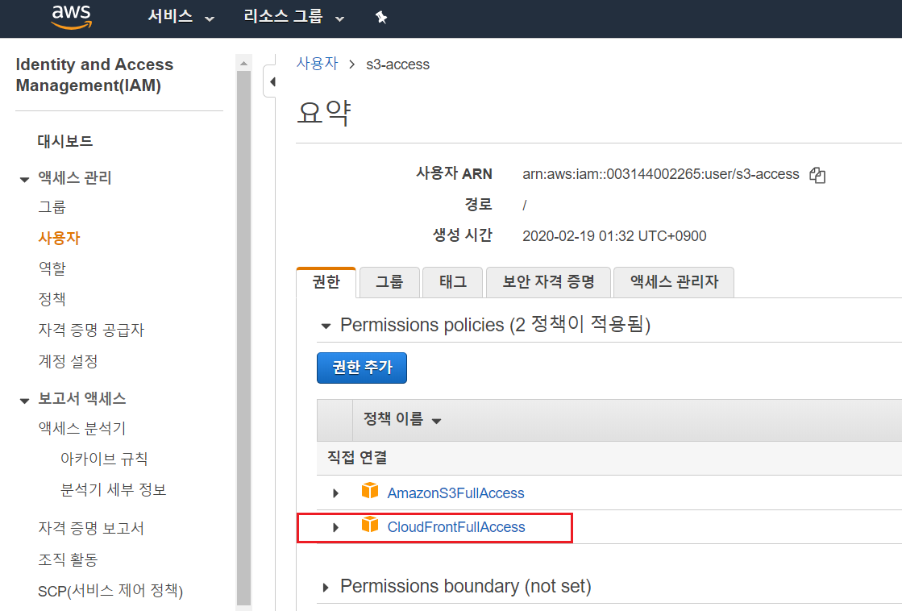
Task: Open 자격 증명 공급자 in sidebar
Action: (x=91, y=330)
